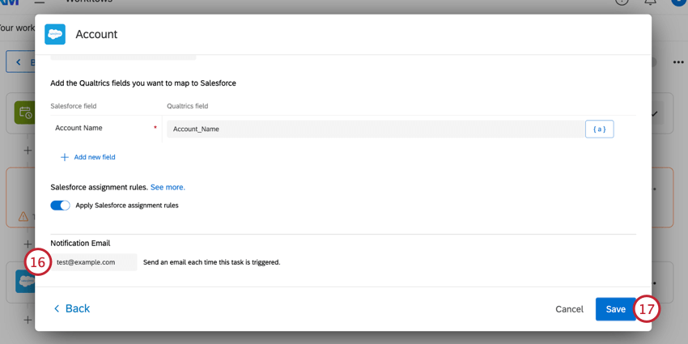This screenshot has height=344, width=688.
Task: Open the three-dot menu at top right
Action: [678, 62]
